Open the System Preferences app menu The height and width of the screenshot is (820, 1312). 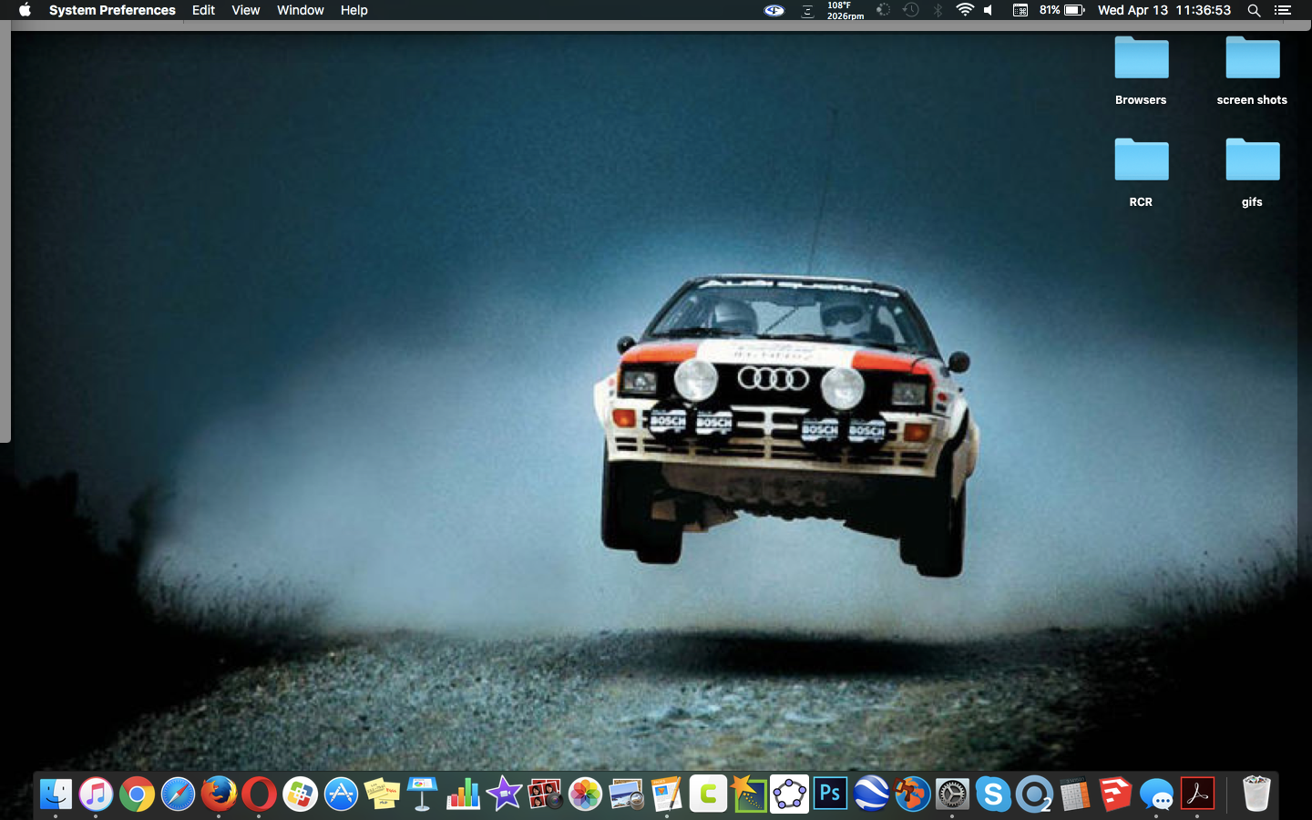pos(112,10)
